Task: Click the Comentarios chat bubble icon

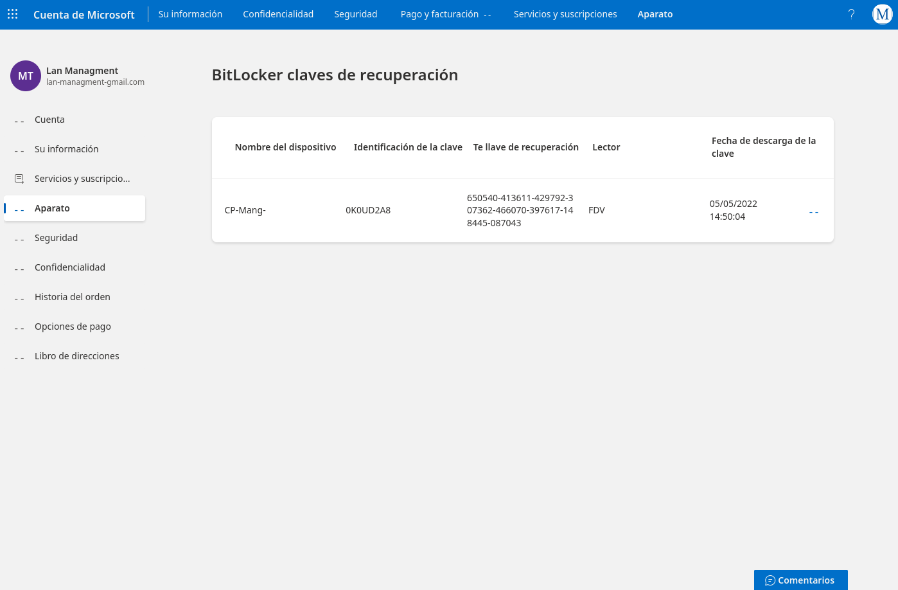Action: tap(770, 580)
